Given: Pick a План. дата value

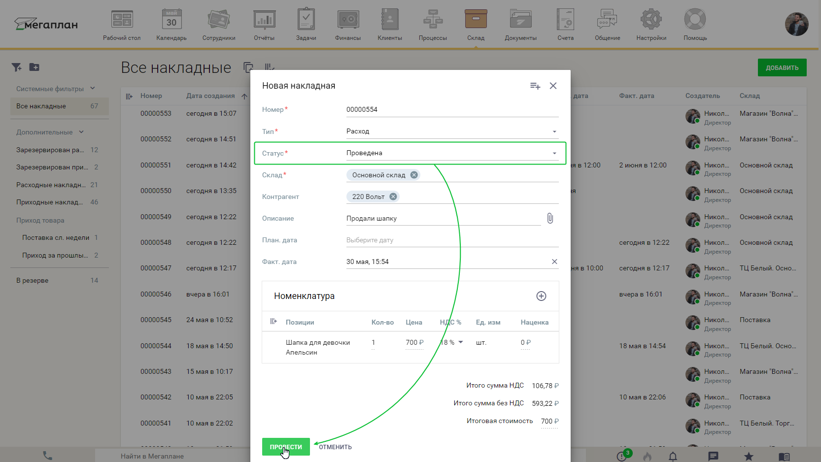Looking at the screenshot, I should click(x=452, y=240).
